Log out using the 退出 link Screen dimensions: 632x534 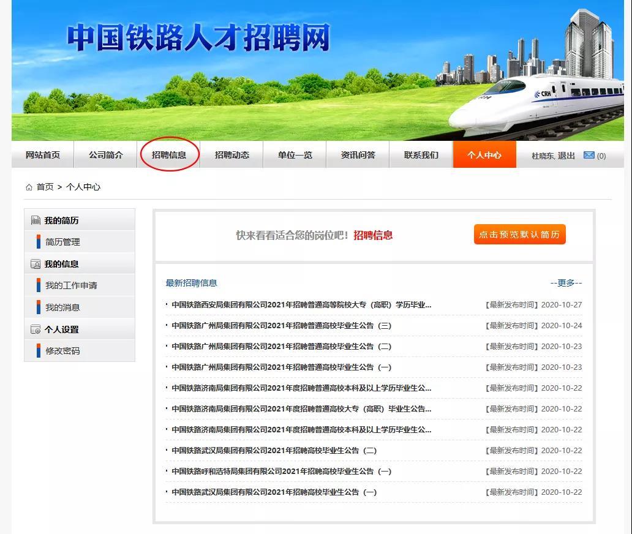pyautogui.click(x=566, y=156)
